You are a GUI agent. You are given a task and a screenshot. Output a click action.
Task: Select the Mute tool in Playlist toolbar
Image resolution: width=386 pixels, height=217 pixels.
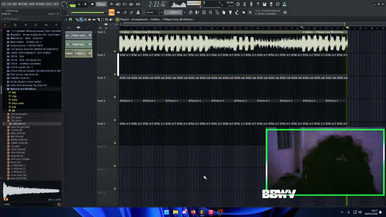point(90,20)
